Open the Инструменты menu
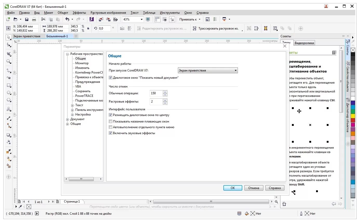Screen dimensions: 361x224 [x=170, y=12]
